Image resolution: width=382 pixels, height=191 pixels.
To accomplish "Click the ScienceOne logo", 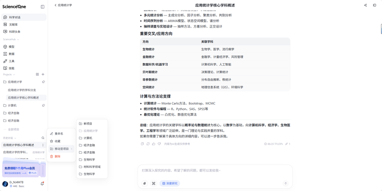I will pos(14,7).
